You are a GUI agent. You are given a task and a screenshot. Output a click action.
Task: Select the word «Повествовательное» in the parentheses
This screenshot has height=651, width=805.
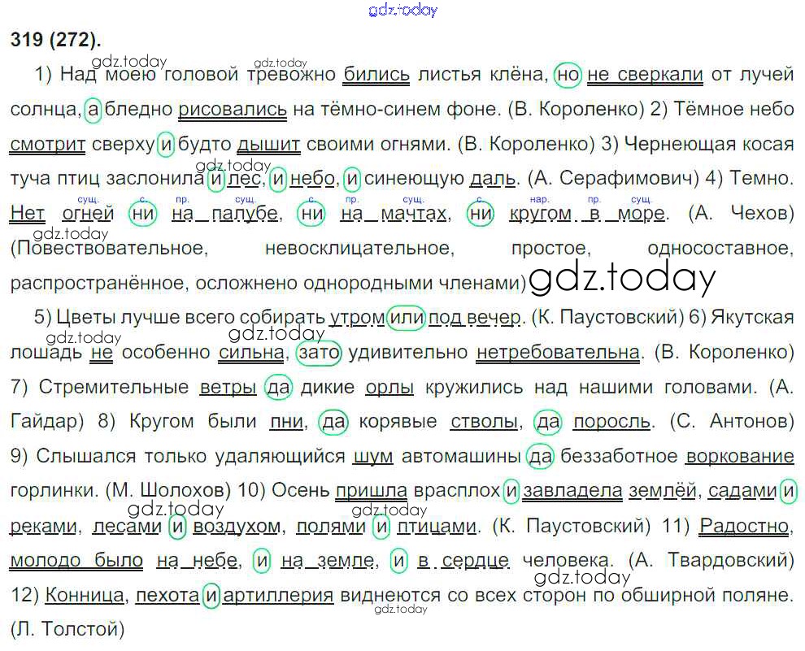point(110,249)
